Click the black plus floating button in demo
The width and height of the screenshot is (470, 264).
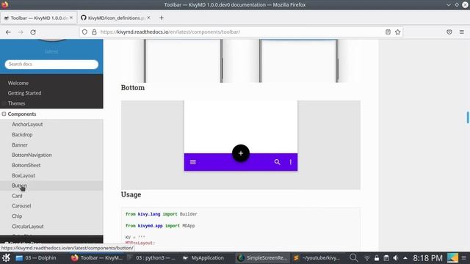[241, 153]
